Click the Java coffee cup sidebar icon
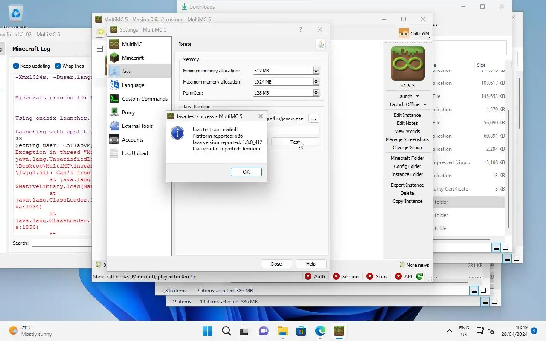Image resolution: width=546 pixels, height=341 pixels. click(114, 71)
